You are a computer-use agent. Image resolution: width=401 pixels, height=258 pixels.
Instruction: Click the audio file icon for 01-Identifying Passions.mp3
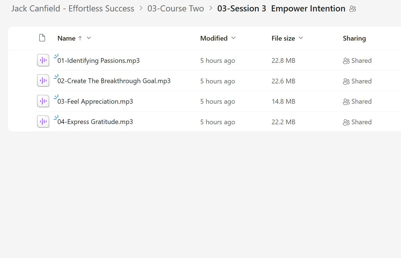[x=43, y=60]
